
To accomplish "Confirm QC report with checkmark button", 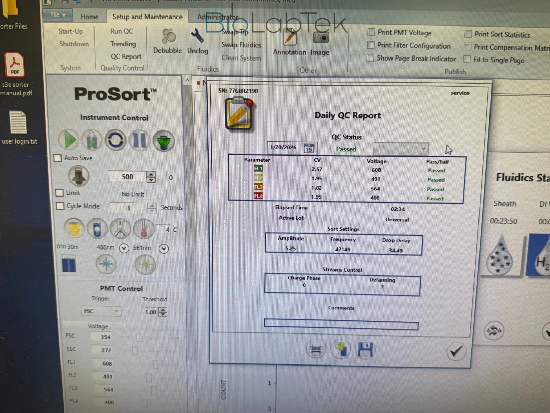I will point(456,351).
